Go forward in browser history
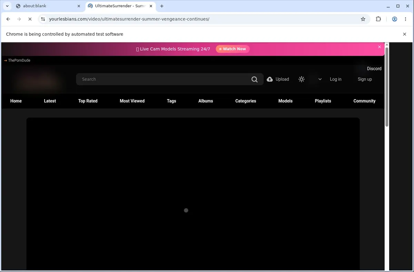 (19, 19)
